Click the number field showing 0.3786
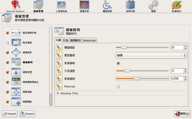This screenshot has width=192, height=119. 177,79
